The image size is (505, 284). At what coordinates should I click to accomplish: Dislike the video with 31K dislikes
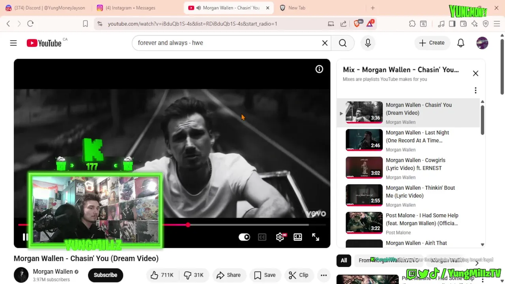pyautogui.click(x=194, y=275)
